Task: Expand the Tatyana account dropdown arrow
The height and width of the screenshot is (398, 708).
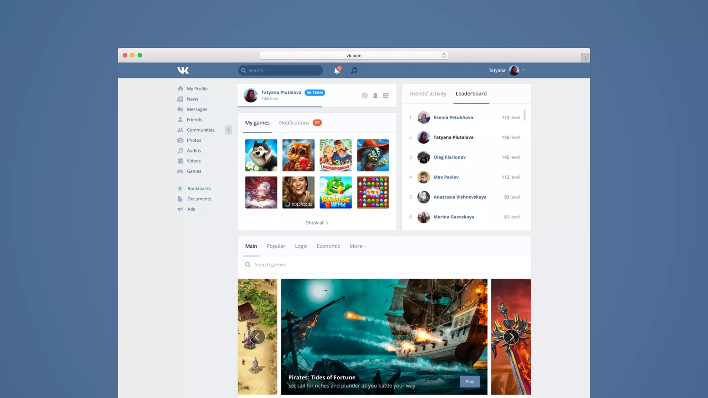Action: coord(523,70)
